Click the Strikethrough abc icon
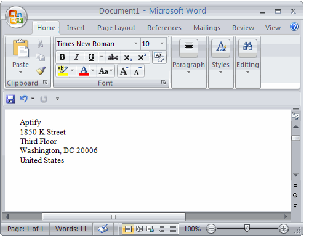 [113, 57]
